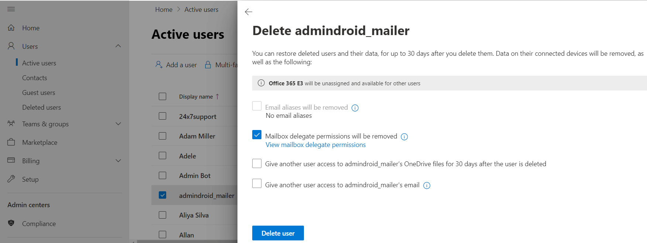Open the Compliance admin center icon
The height and width of the screenshot is (243, 647).
coord(11,223)
